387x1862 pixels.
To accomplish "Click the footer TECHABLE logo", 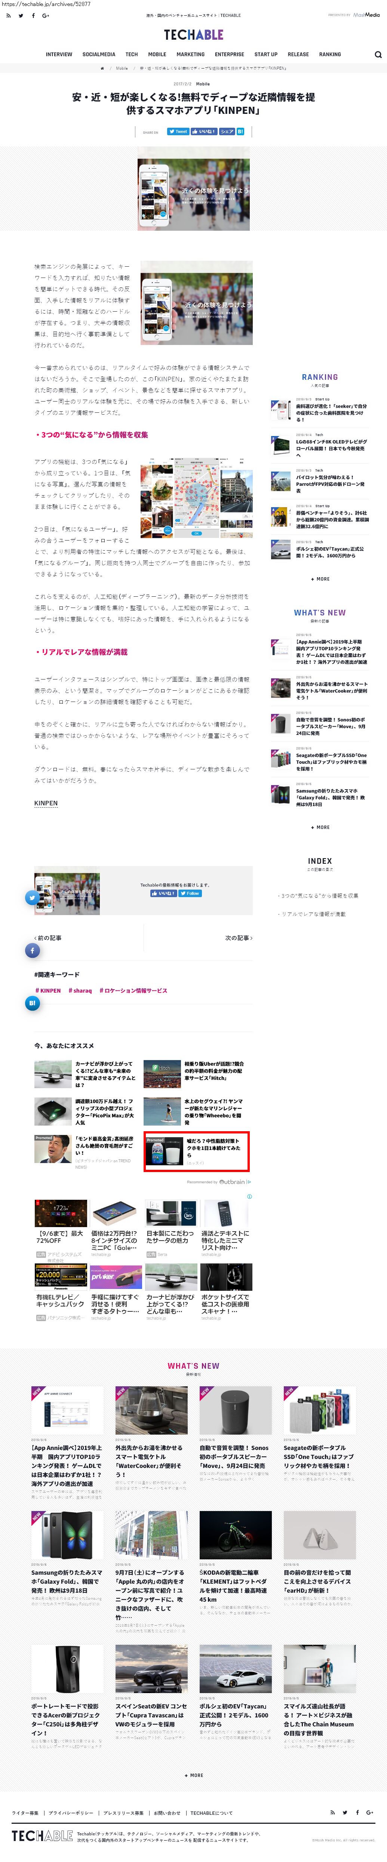I will tap(42, 1836).
